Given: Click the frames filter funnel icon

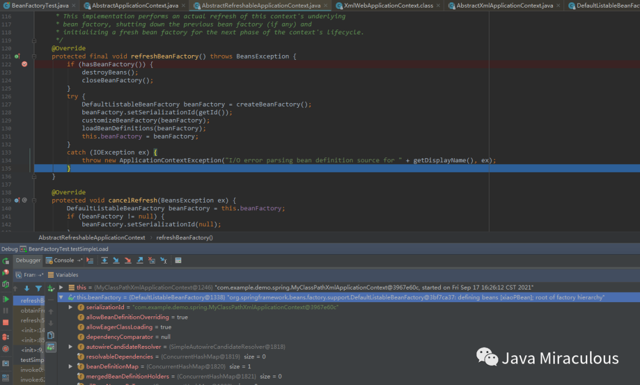Looking at the screenshot, I should [39, 288].
